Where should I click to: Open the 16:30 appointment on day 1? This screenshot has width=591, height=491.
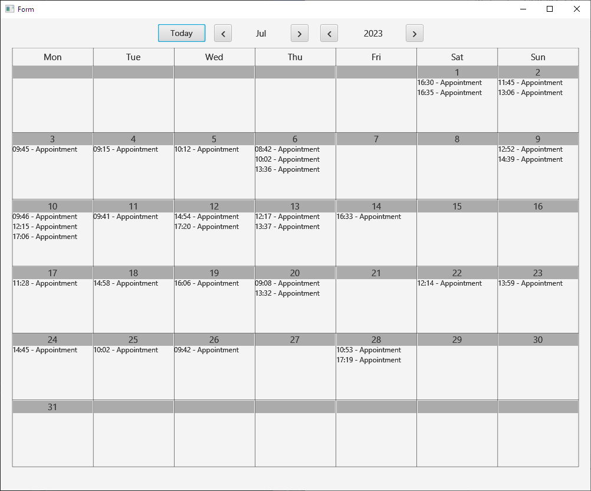click(x=449, y=83)
